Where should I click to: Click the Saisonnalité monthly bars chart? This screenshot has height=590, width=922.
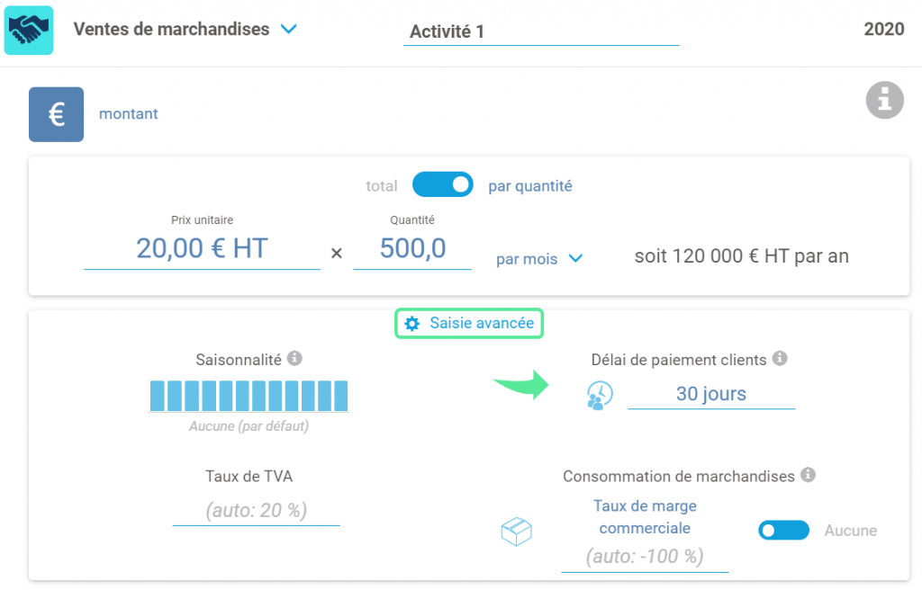pyautogui.click(x=249, y=396)
